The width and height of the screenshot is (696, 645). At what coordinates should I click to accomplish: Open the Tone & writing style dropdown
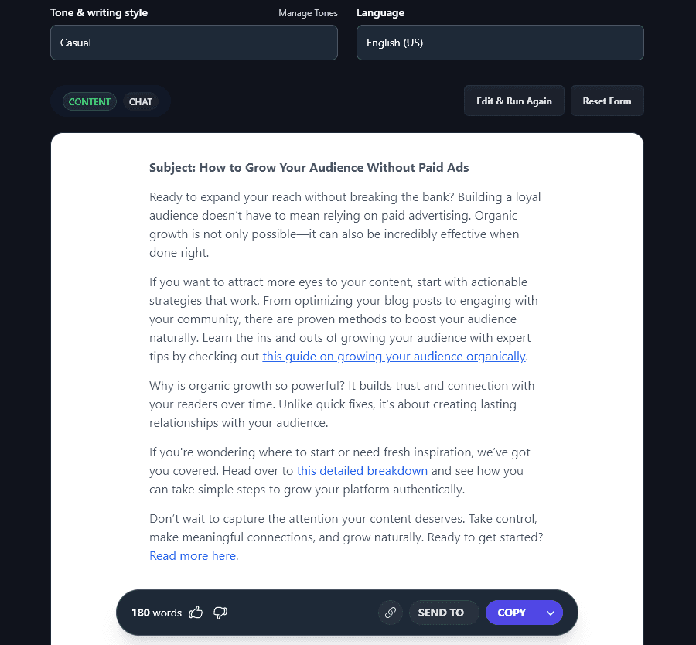coord(193,43)
